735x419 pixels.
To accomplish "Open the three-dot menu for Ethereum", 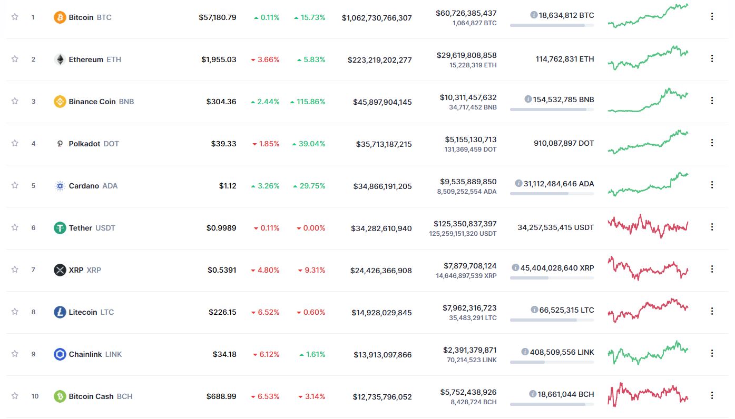I will [x=712, y=58].
